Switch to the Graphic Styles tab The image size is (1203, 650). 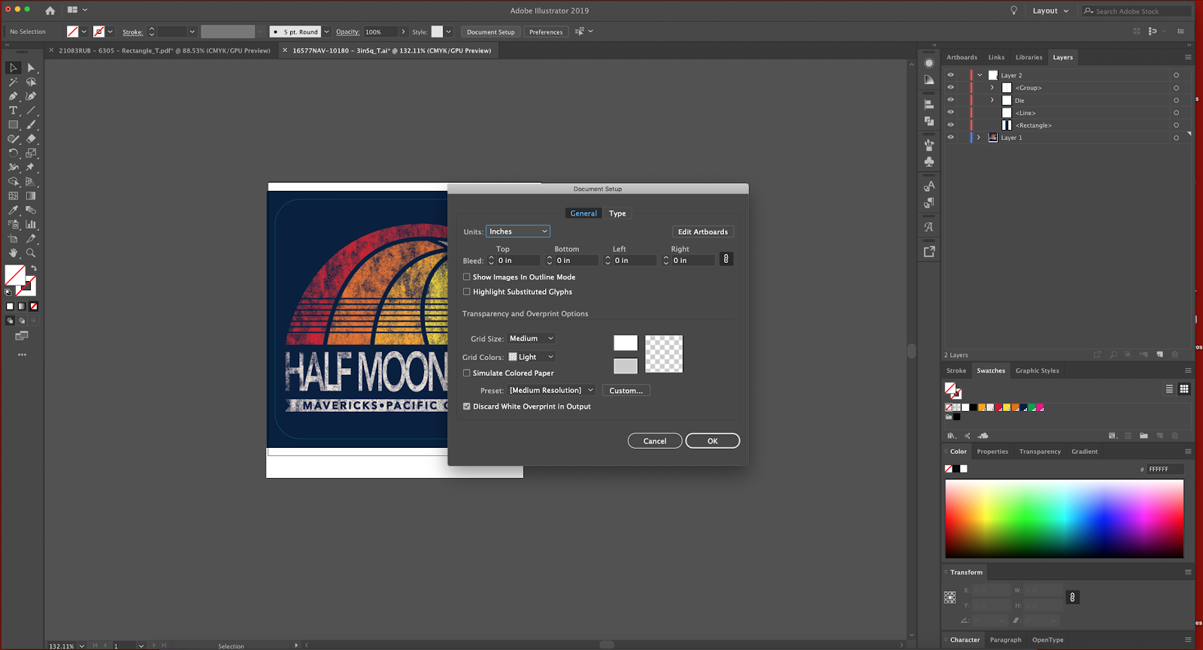[1037, 370]
